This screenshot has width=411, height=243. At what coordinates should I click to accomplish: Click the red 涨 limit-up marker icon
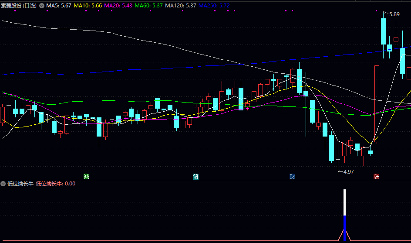tap(376, 177)
